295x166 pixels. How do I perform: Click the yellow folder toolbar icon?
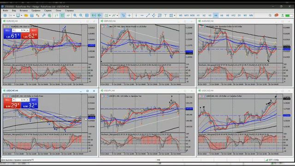point(26,15)
